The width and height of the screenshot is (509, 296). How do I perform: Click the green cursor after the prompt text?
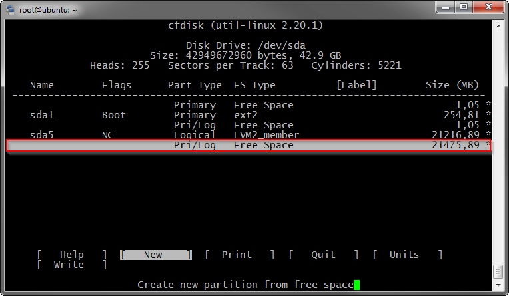click(x=356, y=285)
